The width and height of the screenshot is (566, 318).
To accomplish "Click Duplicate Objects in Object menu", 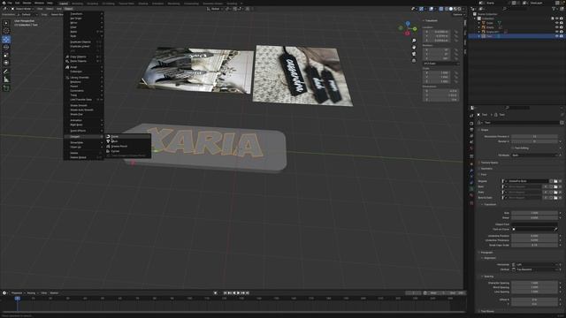I will [84, 42].
